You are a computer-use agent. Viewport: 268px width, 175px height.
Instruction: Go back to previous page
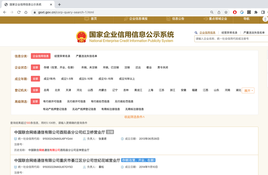[5, 12]
